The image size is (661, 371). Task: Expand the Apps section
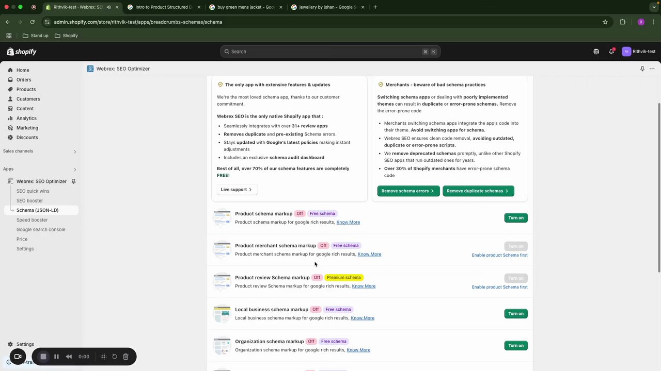click(75, 170)
